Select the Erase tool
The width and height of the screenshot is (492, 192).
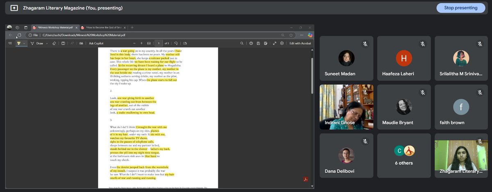tap(54, 43)
